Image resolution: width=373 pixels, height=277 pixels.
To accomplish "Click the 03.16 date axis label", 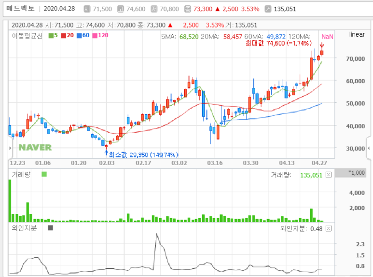I will click(x=215, y=163).
